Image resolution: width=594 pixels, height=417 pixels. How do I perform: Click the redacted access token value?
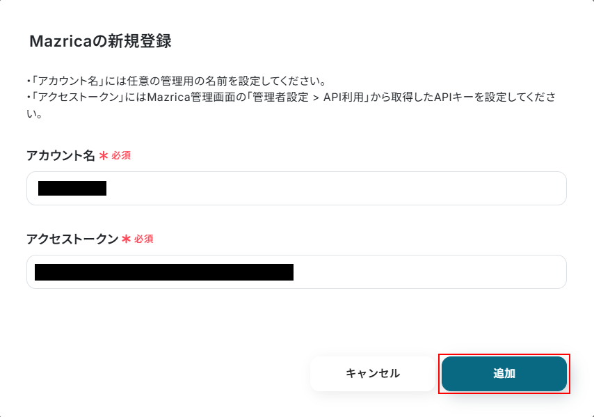(164, 272)
